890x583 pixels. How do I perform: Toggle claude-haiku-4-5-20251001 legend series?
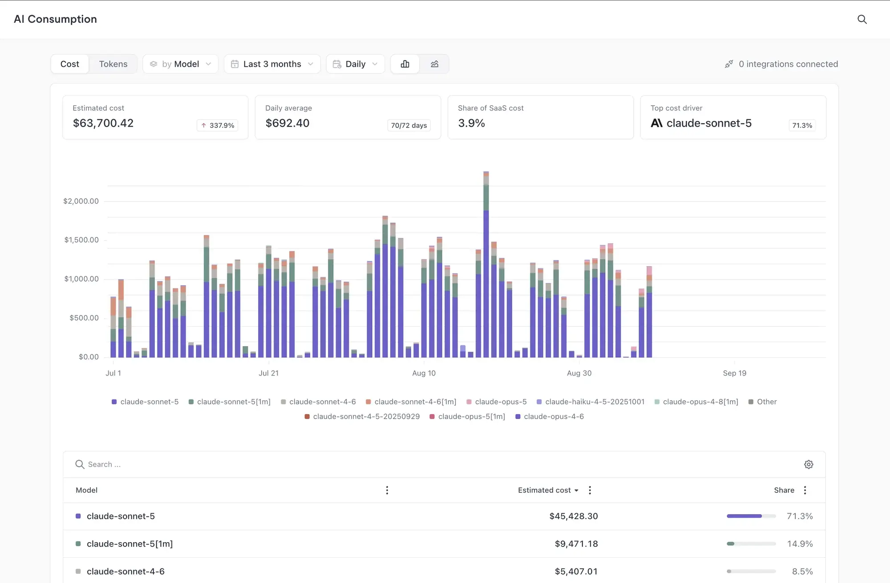(x=591, y=402)
